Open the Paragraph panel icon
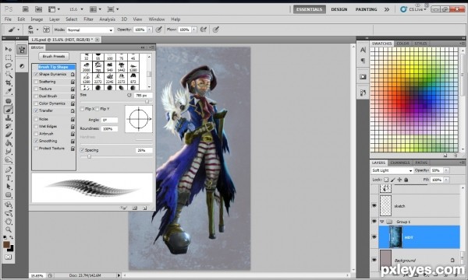468x280 pixels. [x=363, y=61]
